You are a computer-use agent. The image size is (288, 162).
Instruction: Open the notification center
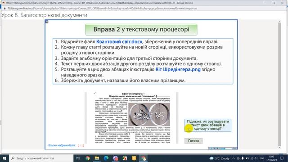click(282, 158)
